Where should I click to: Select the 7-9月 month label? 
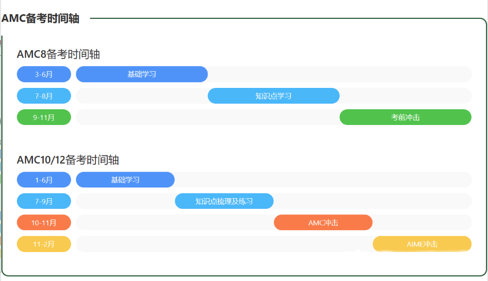[x=44, y=201]
